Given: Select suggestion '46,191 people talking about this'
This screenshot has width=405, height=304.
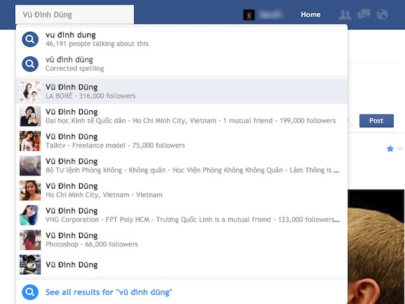Looking at the screenshot, I should (x=182, y=39).
